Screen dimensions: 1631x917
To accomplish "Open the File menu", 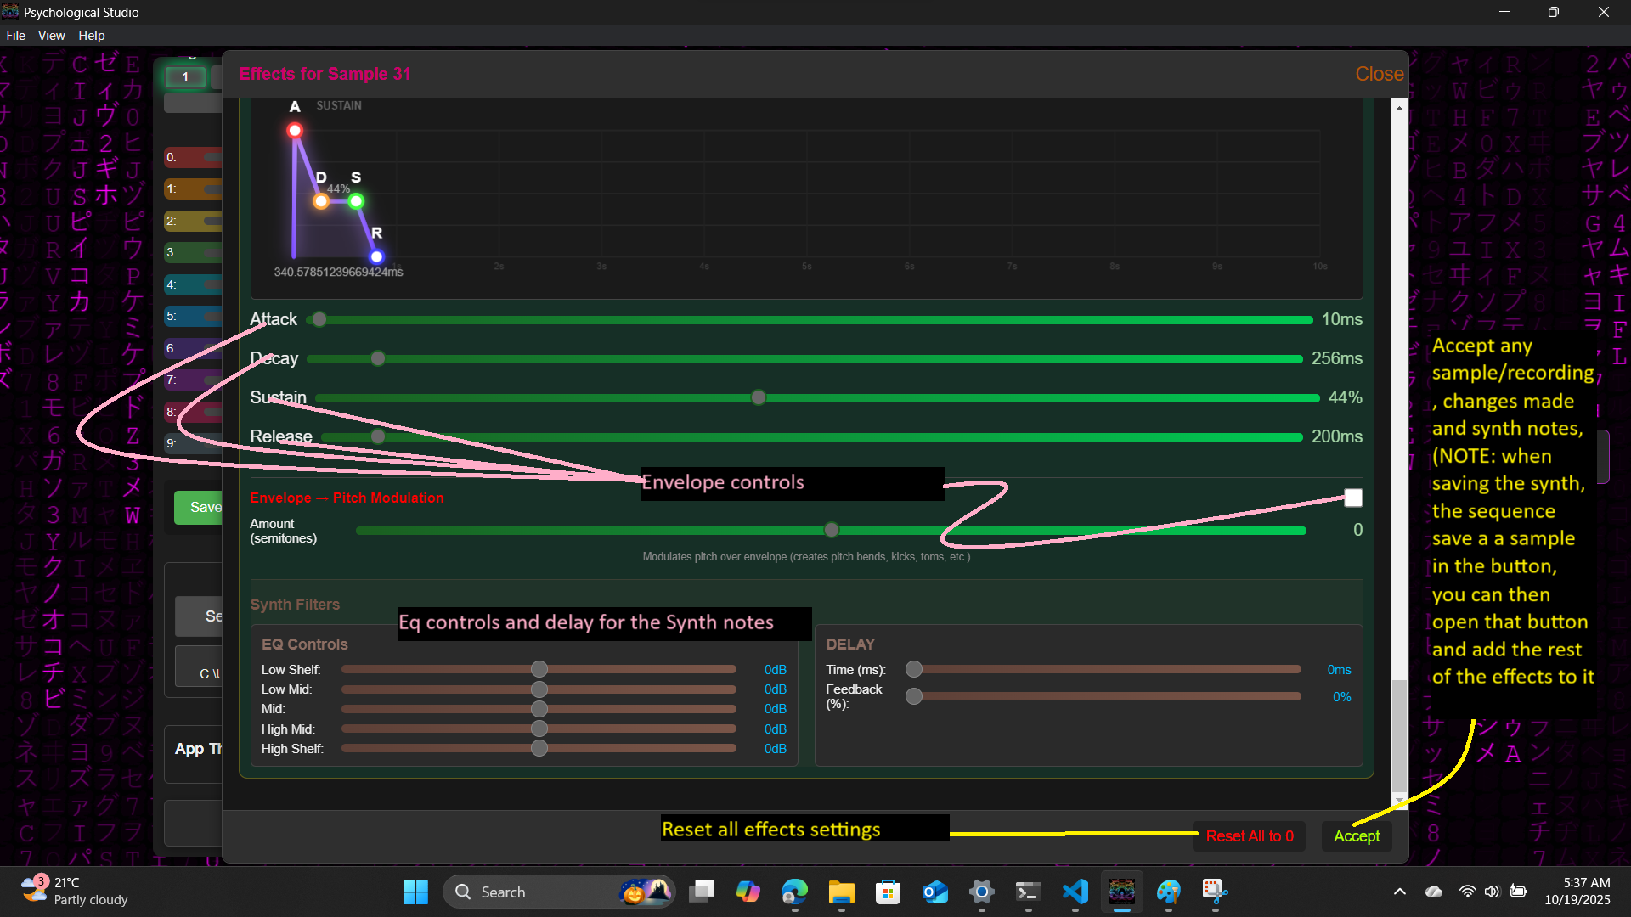I will 15,36.
